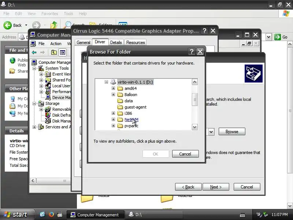Click the green Go arrow icon
Viewport: 293px width, 220px height.
(x=278, y=37)
